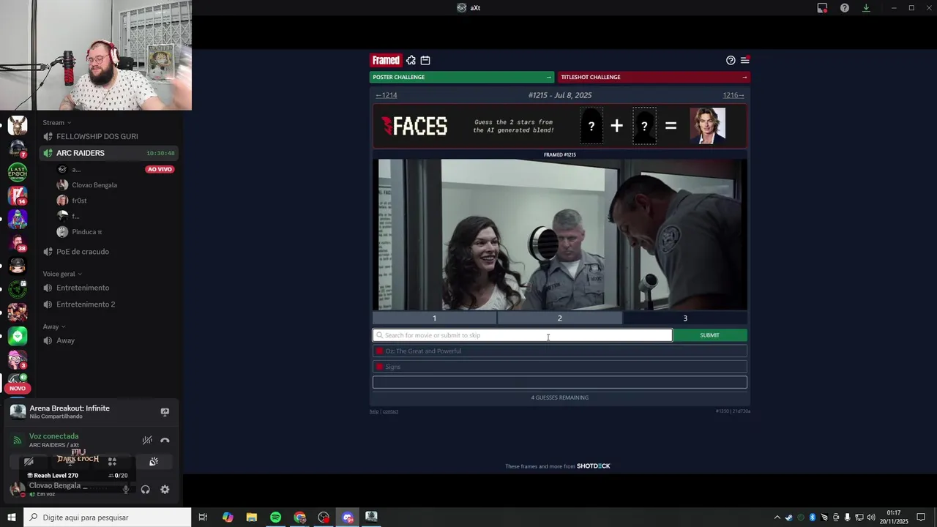Click the AO VIVO live badge

click(160, 169)
